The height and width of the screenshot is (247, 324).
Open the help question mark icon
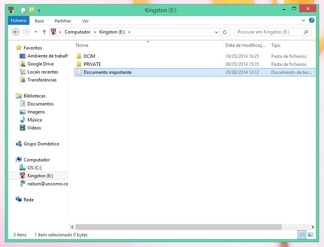[x=312, y=21]
